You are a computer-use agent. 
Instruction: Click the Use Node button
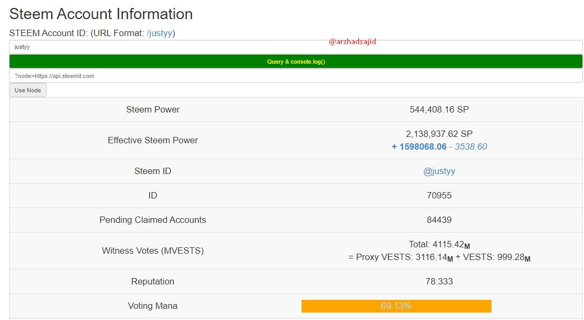pyautogui.click(x=28, y=90)
